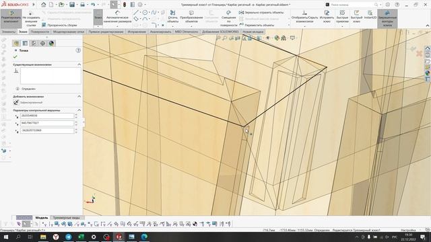
Task: Open help for the Точка property
Action: [78, 50]
